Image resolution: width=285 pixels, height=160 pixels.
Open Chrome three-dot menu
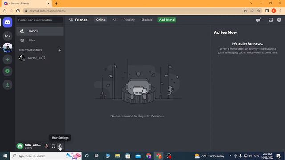coord(281,11)
